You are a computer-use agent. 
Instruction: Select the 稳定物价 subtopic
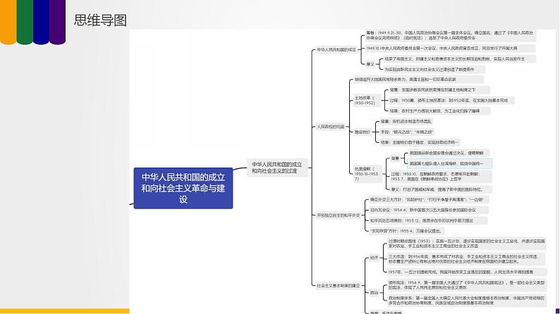pyautogui.click(x=363, y=131)
